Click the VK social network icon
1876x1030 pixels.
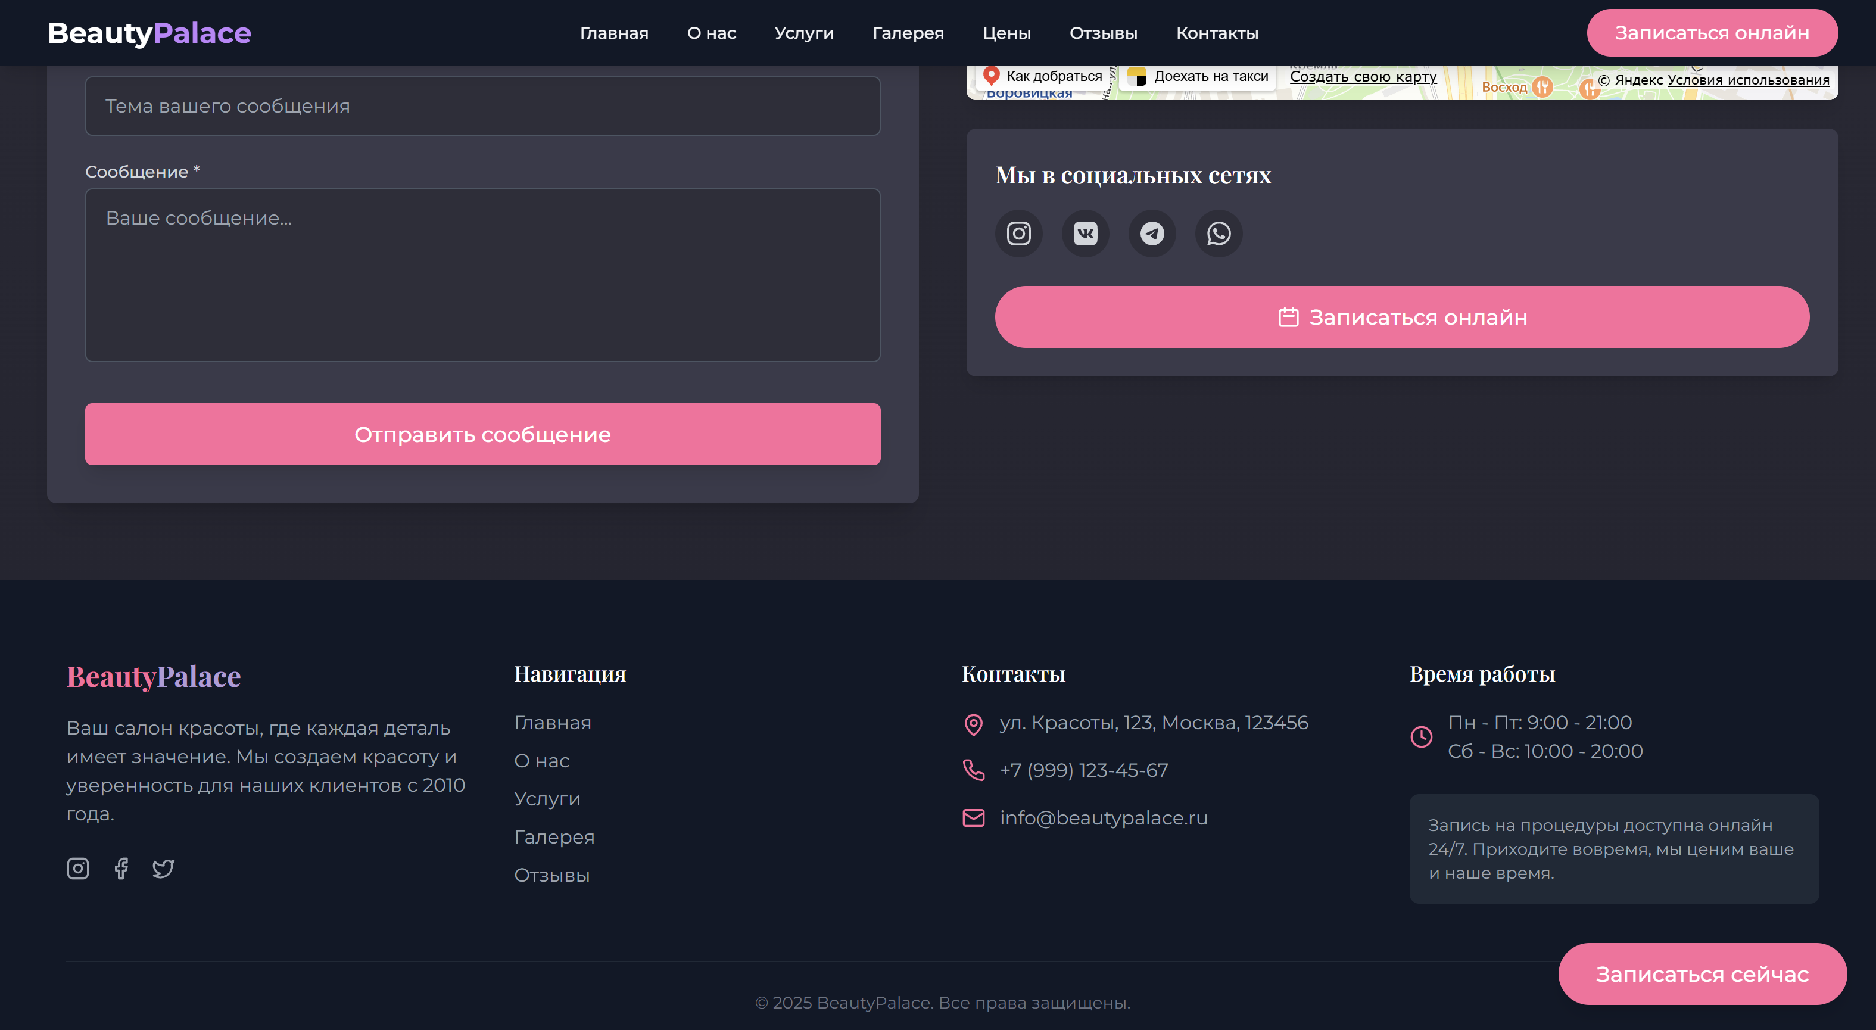(x=1085, y=234)
